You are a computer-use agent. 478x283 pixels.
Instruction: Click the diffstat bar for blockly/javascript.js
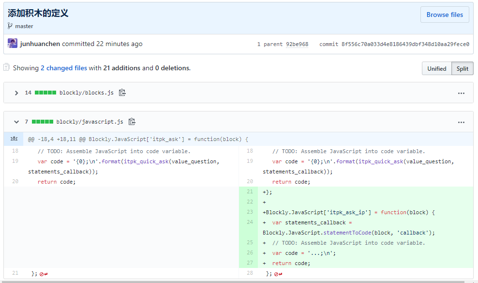(x=43, y=122)
